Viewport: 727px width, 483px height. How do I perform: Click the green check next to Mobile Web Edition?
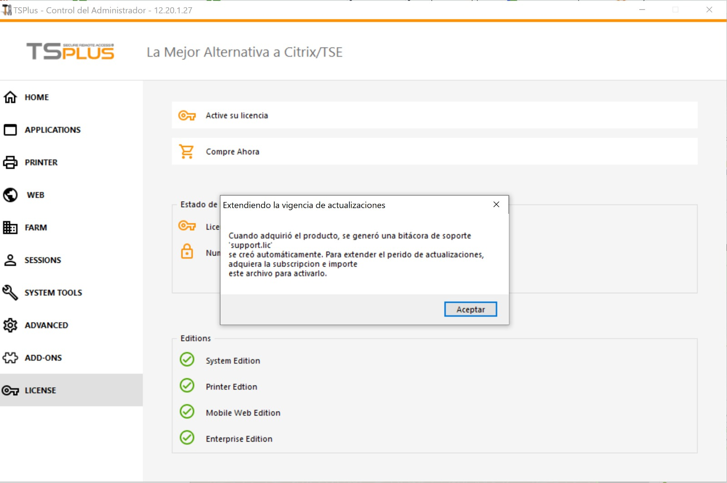point(187,412)
